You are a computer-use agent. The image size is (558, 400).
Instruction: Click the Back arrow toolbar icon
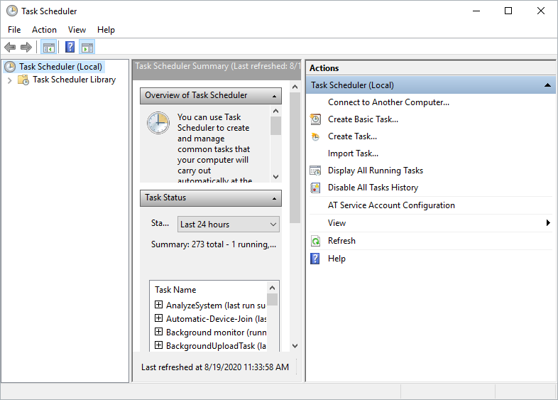click(x=10, y=48)
